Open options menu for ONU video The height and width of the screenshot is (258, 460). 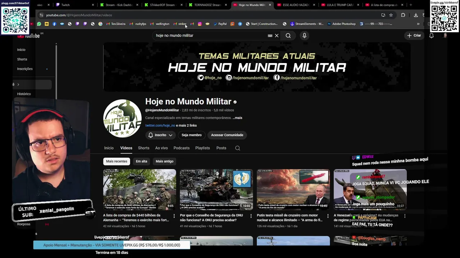pos(251,216)
